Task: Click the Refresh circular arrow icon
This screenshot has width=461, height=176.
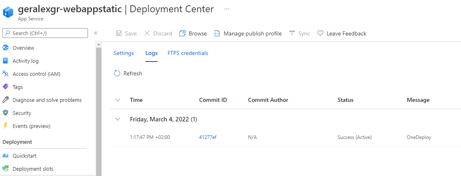Action: tap(117, 73)
